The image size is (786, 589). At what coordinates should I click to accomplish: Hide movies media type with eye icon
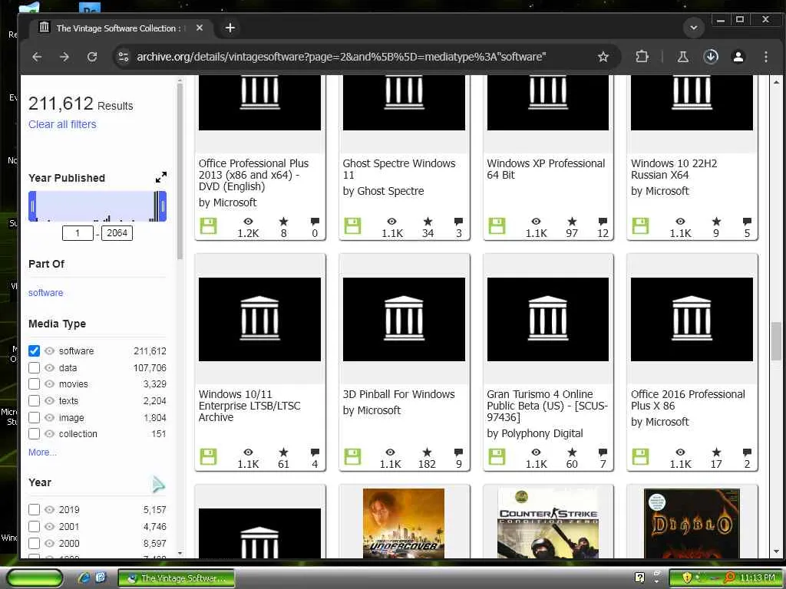49,384
